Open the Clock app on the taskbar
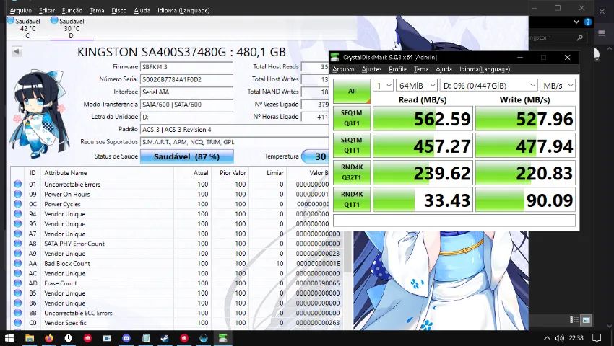Screen dimensions: 614x346 (x=68, y=338)
